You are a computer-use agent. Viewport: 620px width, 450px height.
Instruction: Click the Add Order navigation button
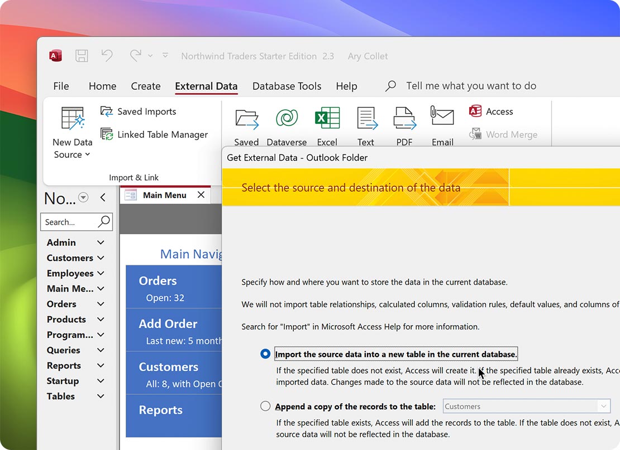click(174, 330)
